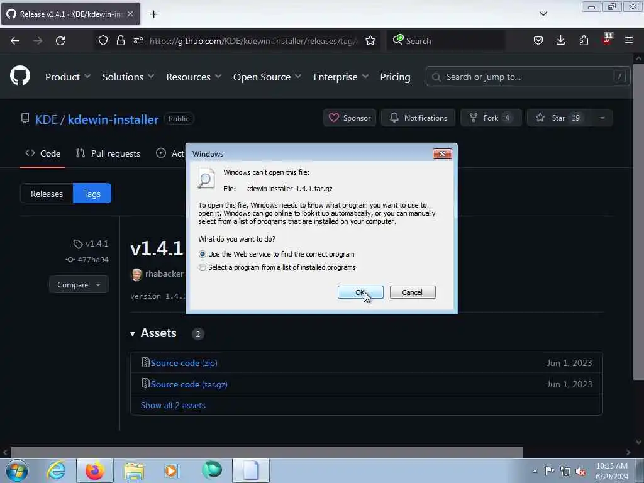Open commit 477ba94
The height and width of the screenshot is (483, 644).
coord(87,260)
